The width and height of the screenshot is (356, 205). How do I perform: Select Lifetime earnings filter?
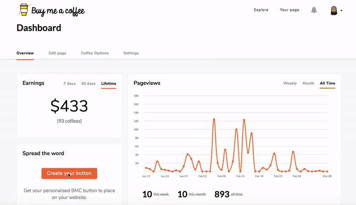[109, 84]
